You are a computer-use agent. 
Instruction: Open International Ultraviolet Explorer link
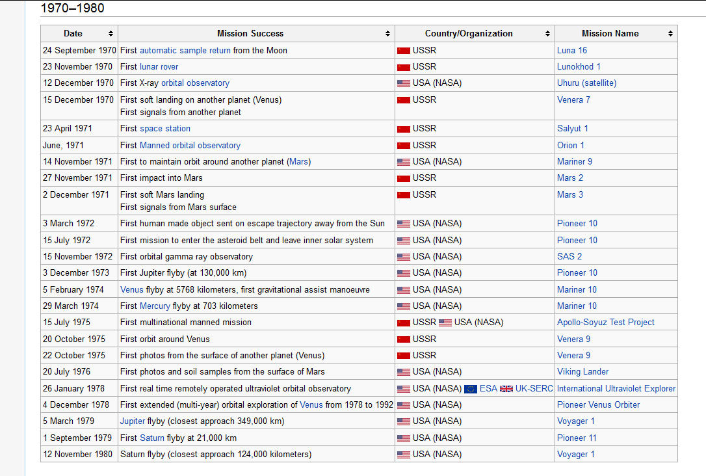point(616,389)
